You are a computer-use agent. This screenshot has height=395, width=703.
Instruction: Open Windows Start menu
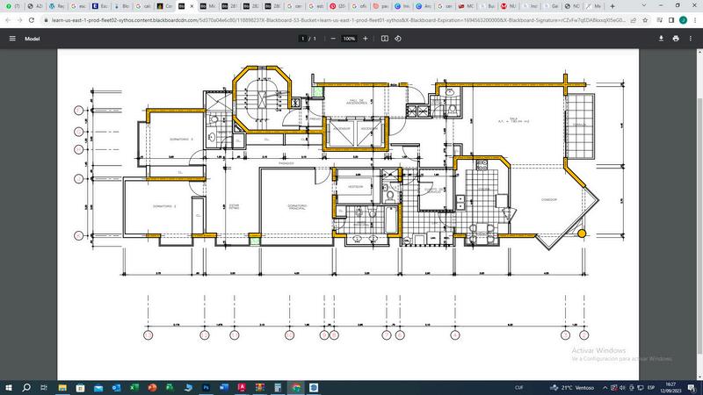[x=9, y=387]
